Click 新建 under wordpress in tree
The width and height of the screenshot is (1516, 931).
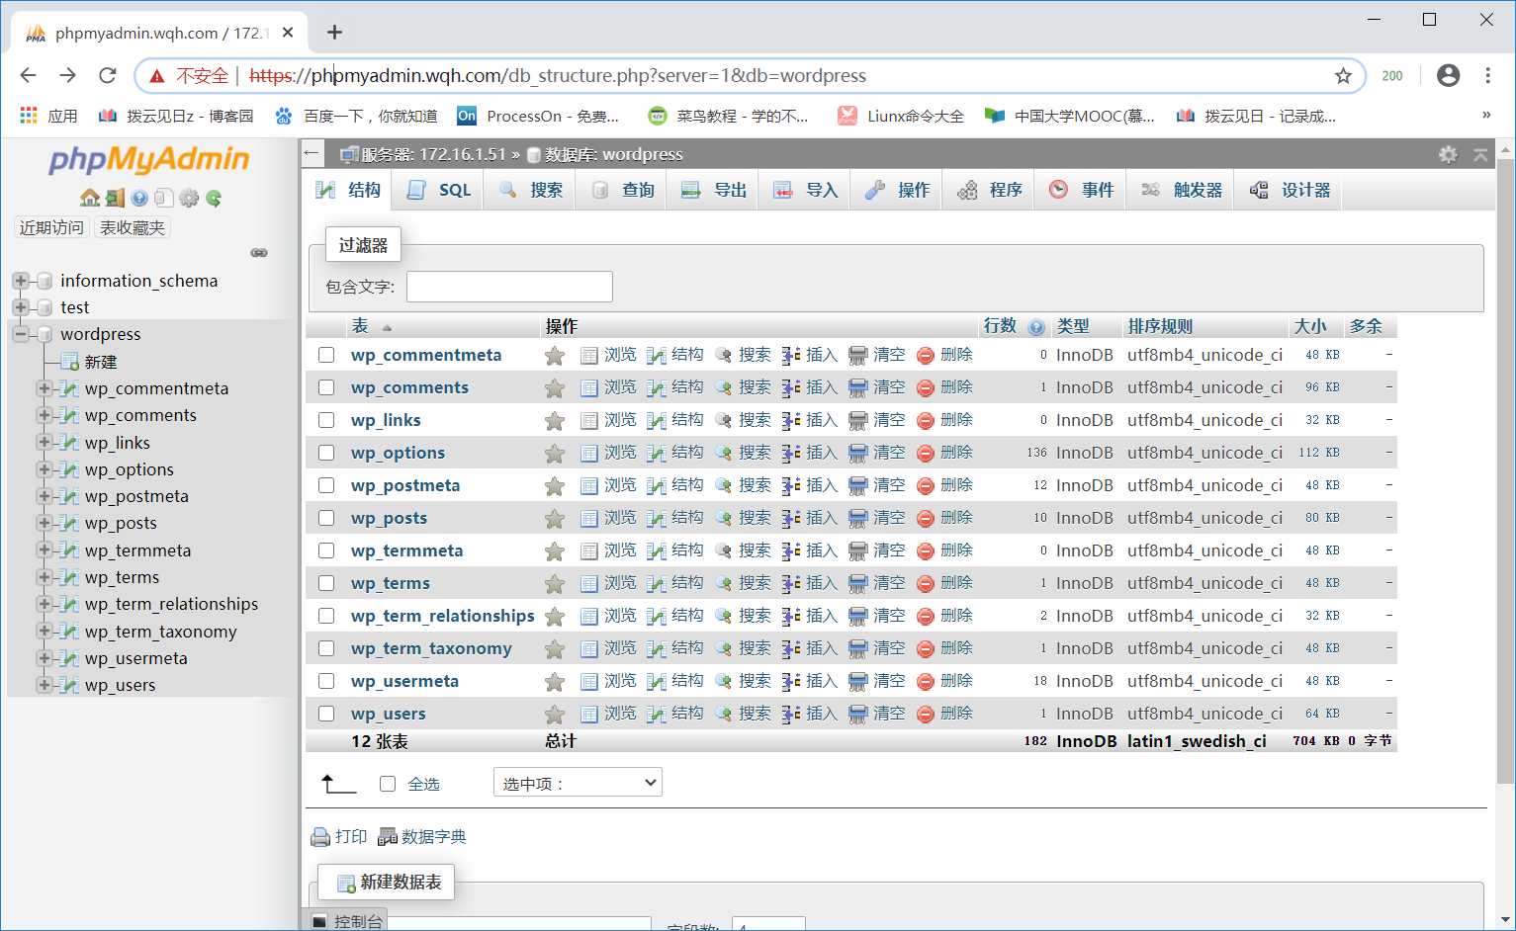(100, 362)
